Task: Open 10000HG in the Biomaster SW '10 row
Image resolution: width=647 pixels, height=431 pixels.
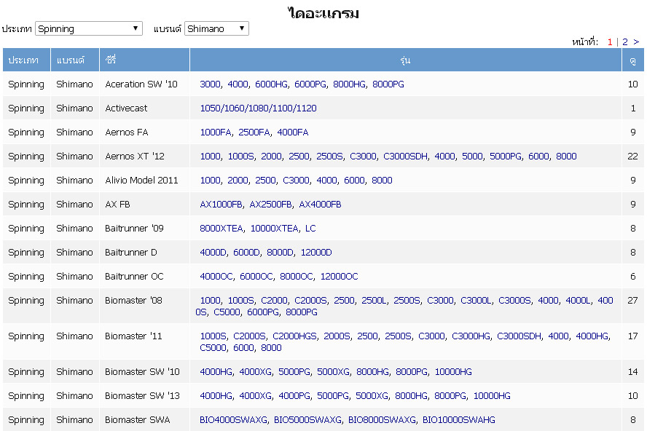Action: coord(453,372)
